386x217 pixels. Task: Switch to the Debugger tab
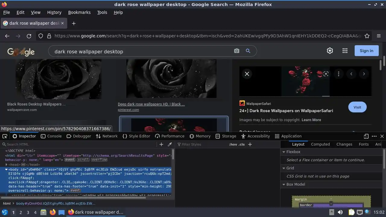pos(79,136)
